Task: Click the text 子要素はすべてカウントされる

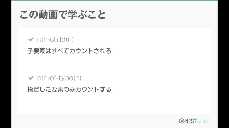Action: pos(69,51)
